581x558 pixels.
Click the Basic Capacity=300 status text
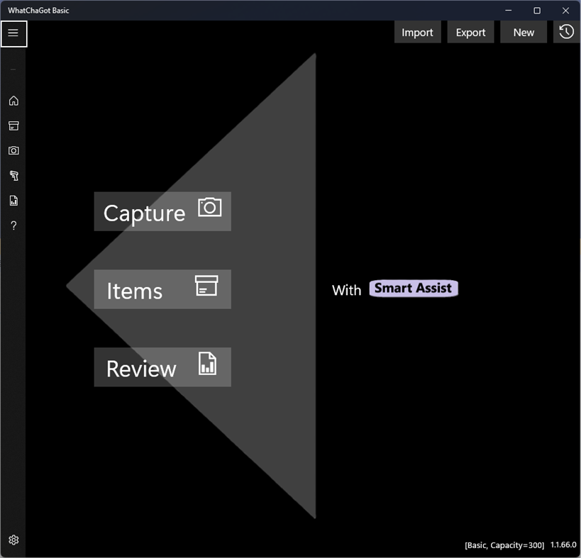point(504,545)
